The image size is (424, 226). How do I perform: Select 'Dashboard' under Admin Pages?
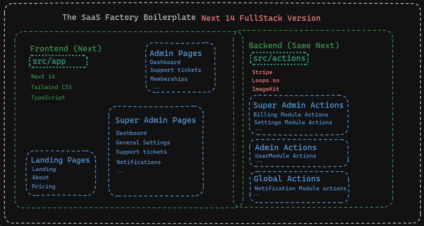tap(165, 62)
